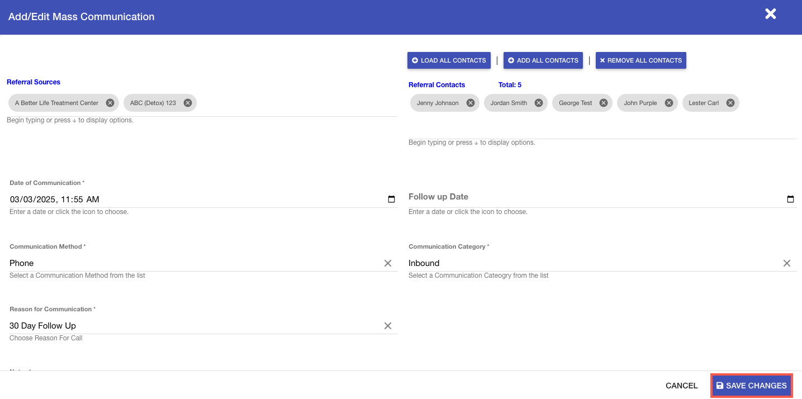Focus the Referral Sources input field

pos(296,103)
